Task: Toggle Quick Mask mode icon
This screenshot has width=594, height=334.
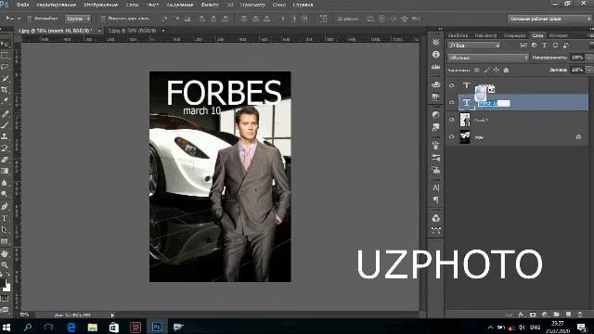Action: (x=5, y=299)
